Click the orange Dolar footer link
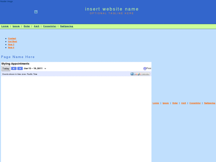This screenshot has width=216, height=162. coord(175,103)
